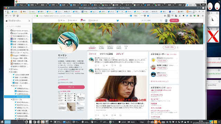
Task: Click the Twitter bird logo in the header
Action: (118, 21)
